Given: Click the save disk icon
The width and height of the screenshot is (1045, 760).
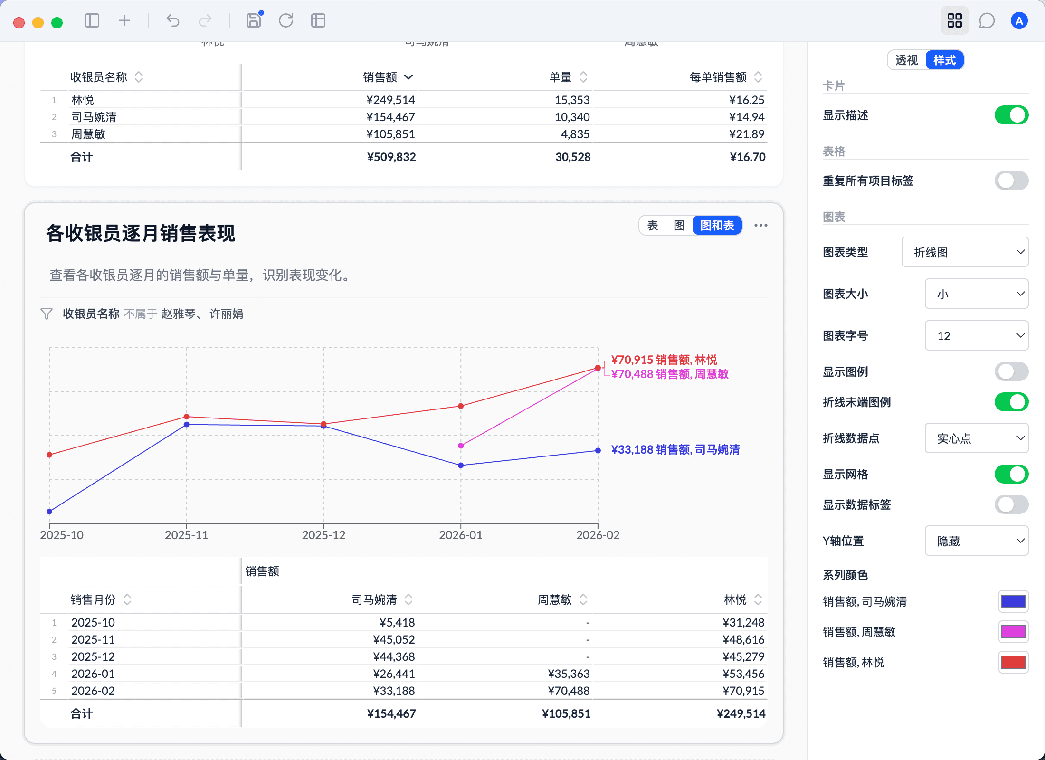Looking at the screenshot, I should click(254, 21).
